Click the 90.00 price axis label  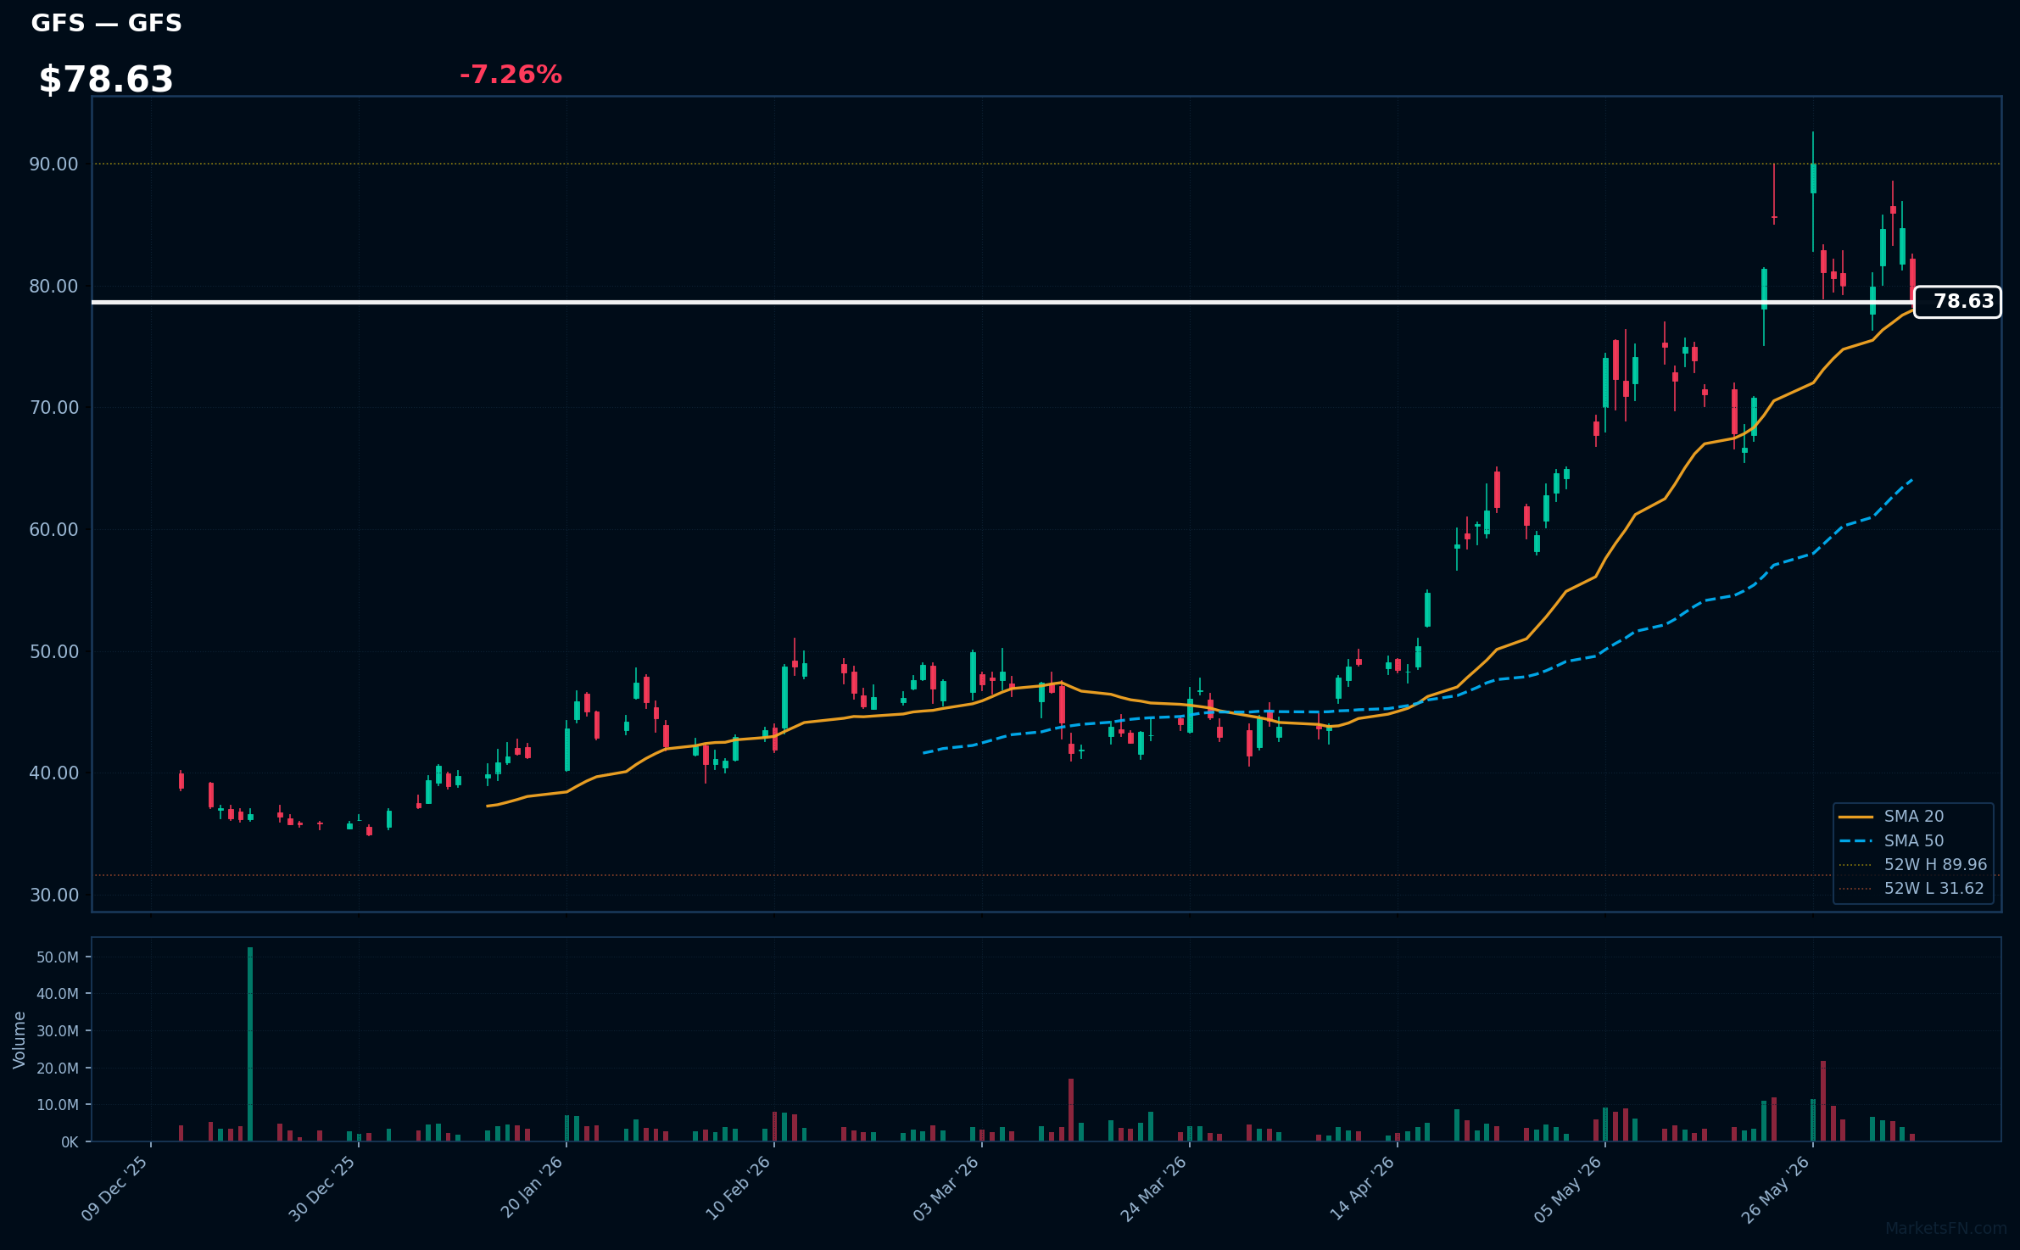(54, 165)
